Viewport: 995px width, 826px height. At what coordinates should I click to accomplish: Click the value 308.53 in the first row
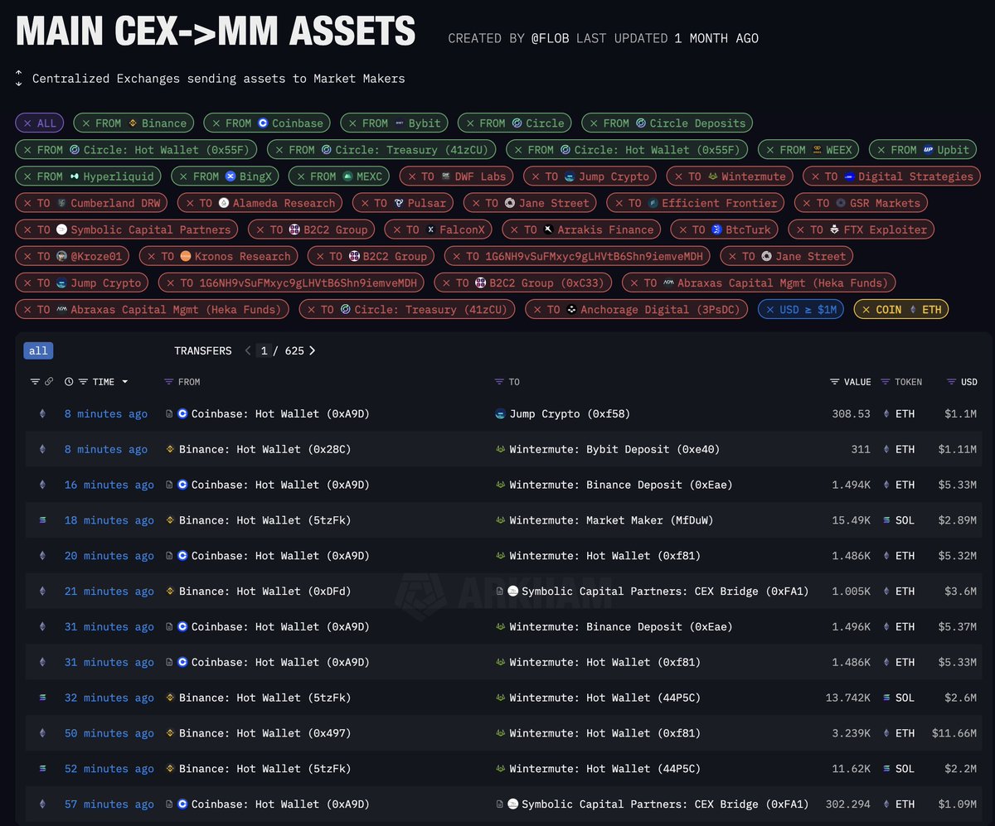coord(852,413)
